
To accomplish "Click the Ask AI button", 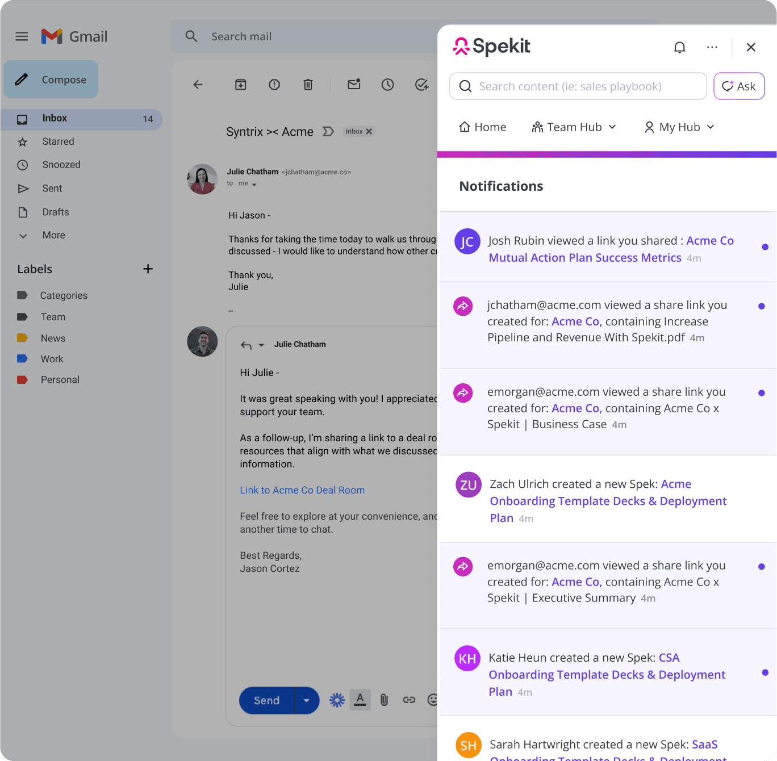I will click(x=739, y=86).
